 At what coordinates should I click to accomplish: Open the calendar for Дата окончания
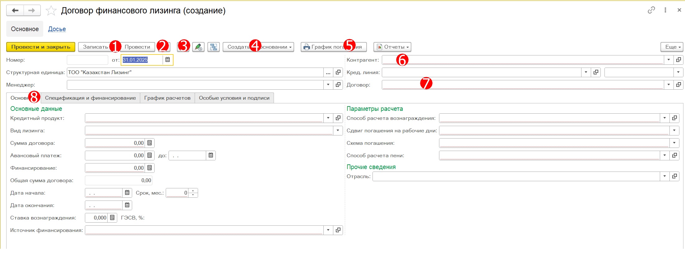[x=127, y=205]
